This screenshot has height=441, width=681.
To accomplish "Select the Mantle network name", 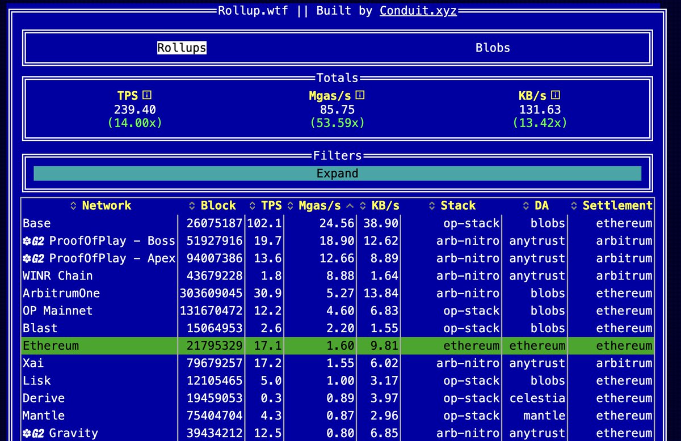I will (x=44, y=416).
